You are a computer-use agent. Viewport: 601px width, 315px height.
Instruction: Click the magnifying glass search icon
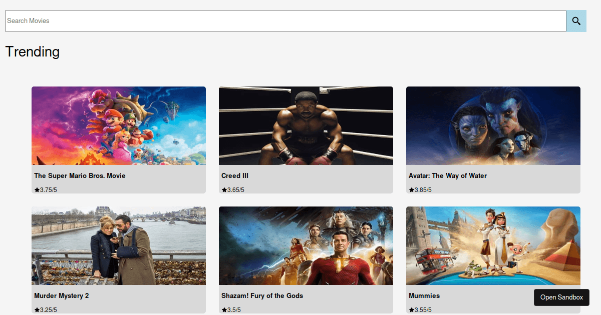576,21
